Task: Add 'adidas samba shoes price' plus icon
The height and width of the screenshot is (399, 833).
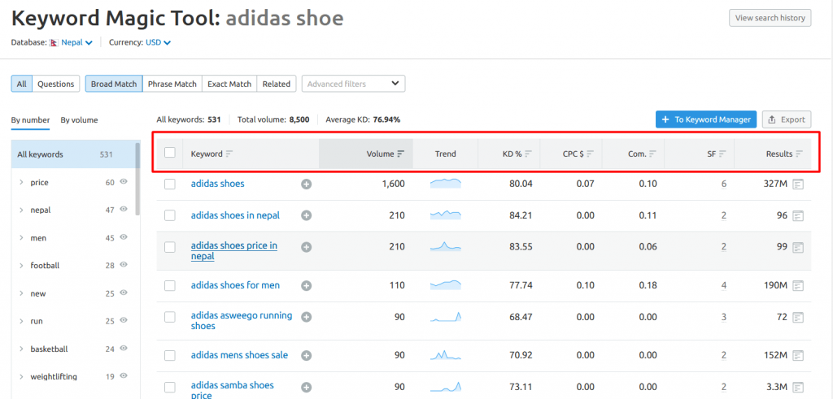Action: coord(307,387)
